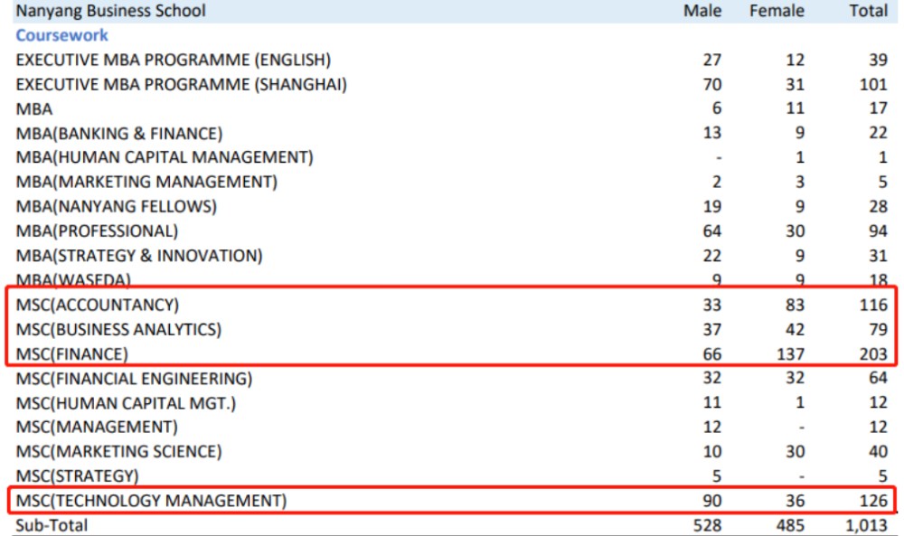Select the MBA(Nanyang Fellows) row label
Viewport: 904px width, 536px height.
tap(116, 206)
